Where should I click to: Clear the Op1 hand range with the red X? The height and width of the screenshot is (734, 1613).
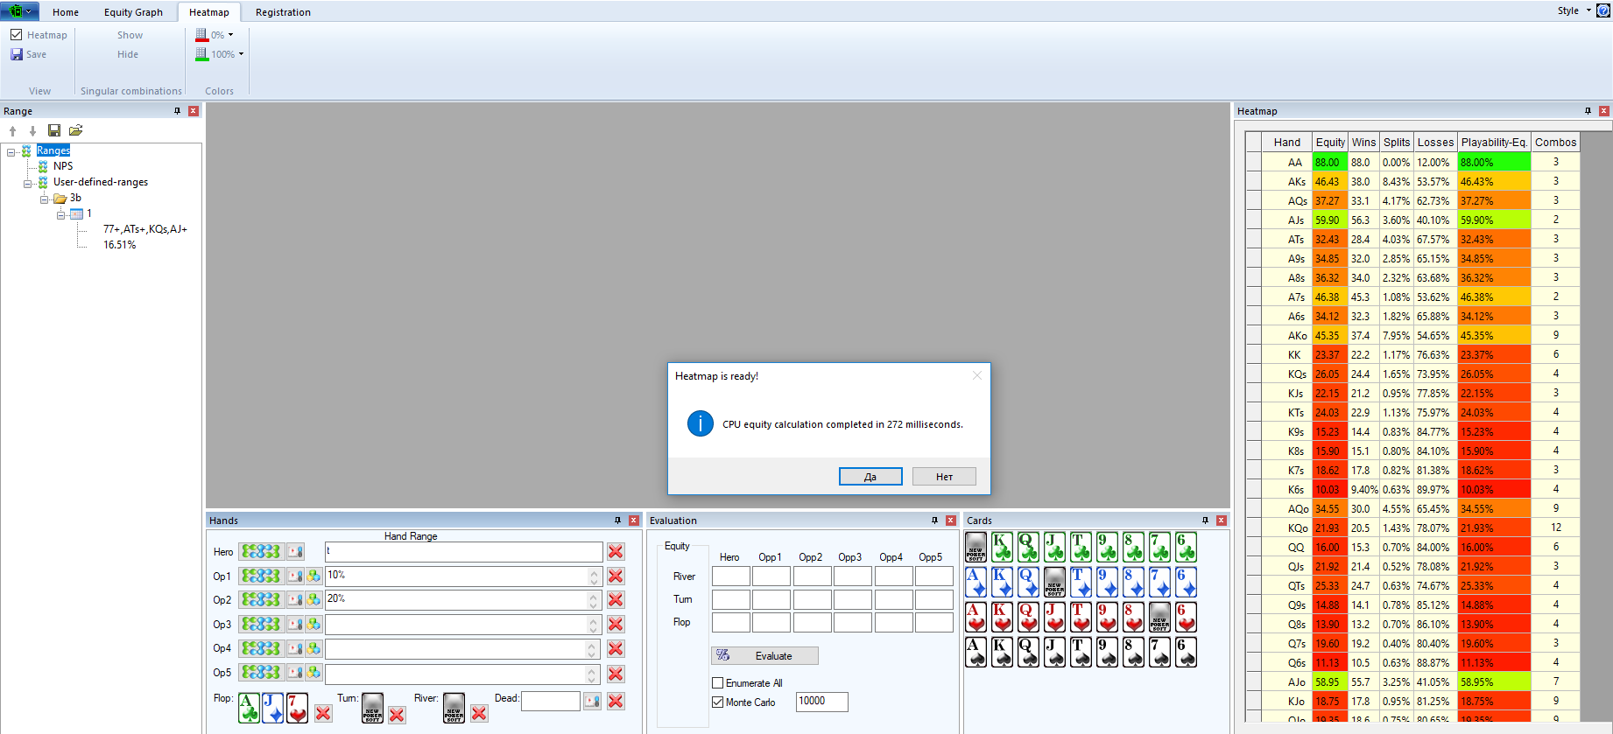616,576
